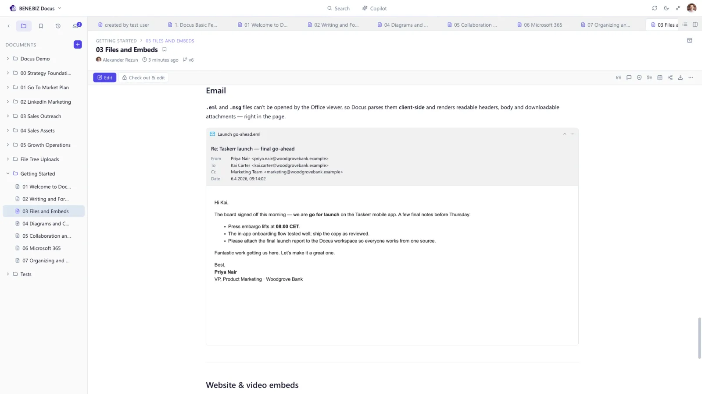The image size is (702, 394).
Task: Expand the Docus Demo folder
Action: click(x=8, y=59)
